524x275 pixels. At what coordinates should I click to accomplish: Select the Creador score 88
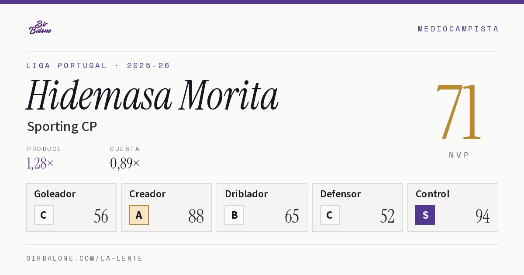tap(196, 216)
